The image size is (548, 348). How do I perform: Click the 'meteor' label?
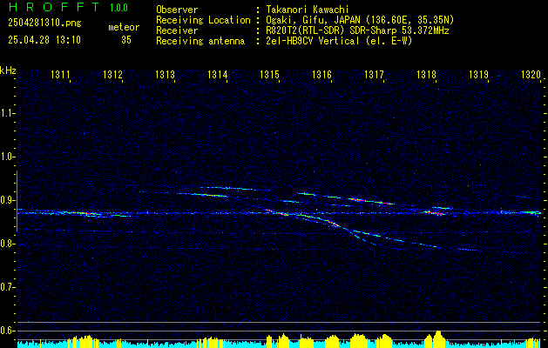[x=124, y=27]
